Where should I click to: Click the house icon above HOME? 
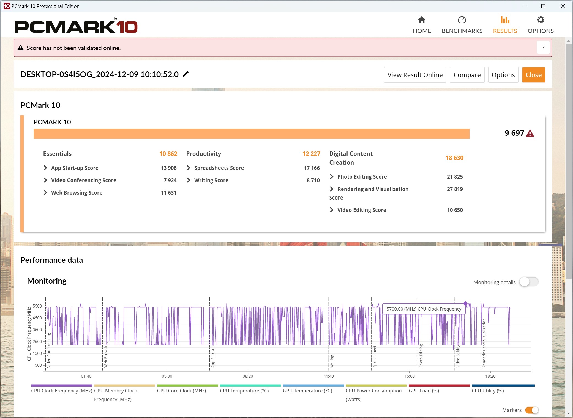pyautogui.click(x=422, y=20)
